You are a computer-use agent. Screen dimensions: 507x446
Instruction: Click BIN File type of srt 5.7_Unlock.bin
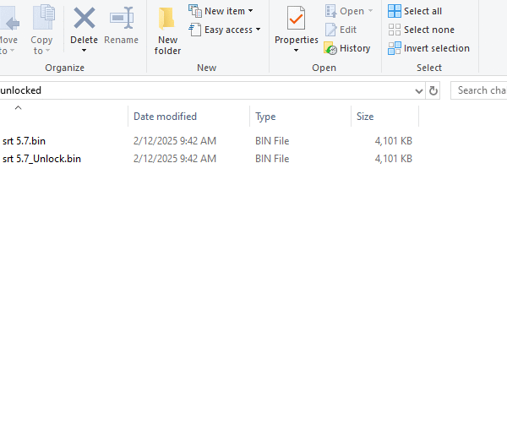272,159
